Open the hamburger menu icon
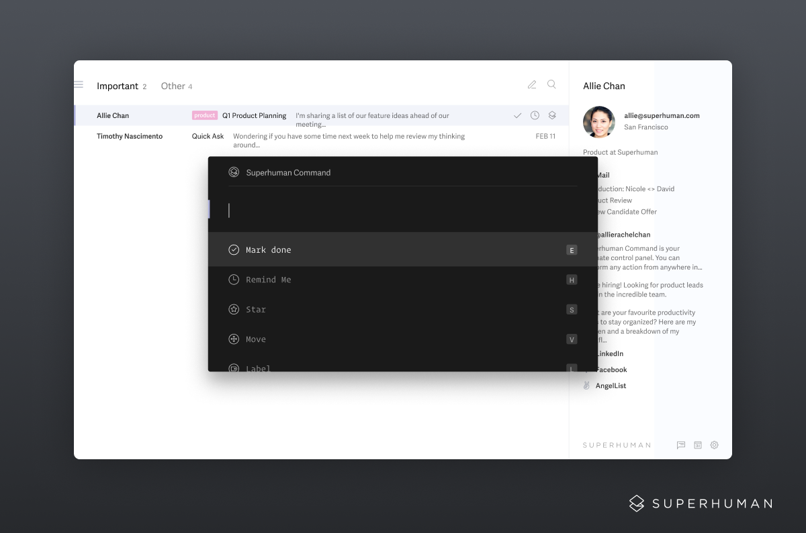The height and width of the screenshot is (533, 806). pos(78,84)
